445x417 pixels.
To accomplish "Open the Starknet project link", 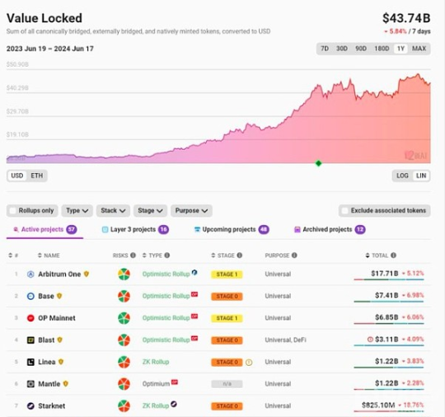I will point(52,406).
